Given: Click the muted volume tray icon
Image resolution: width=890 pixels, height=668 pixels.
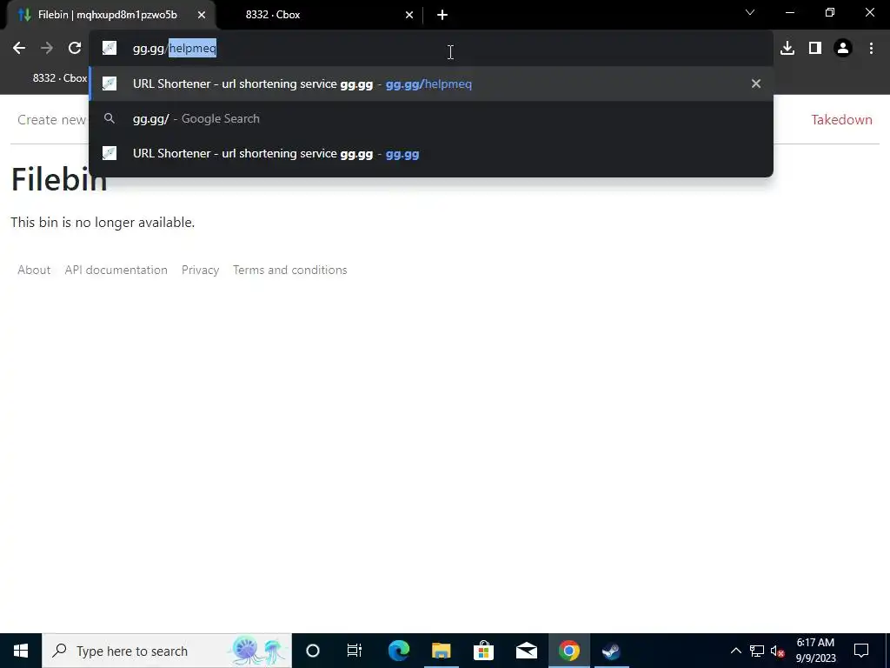Looking at the screenshot, I should click(778, 651).
